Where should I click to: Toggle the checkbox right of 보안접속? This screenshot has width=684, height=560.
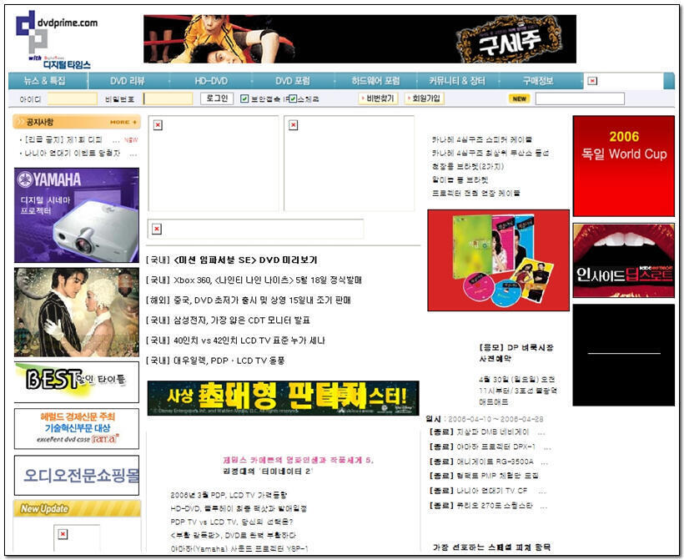click(293, 99)
